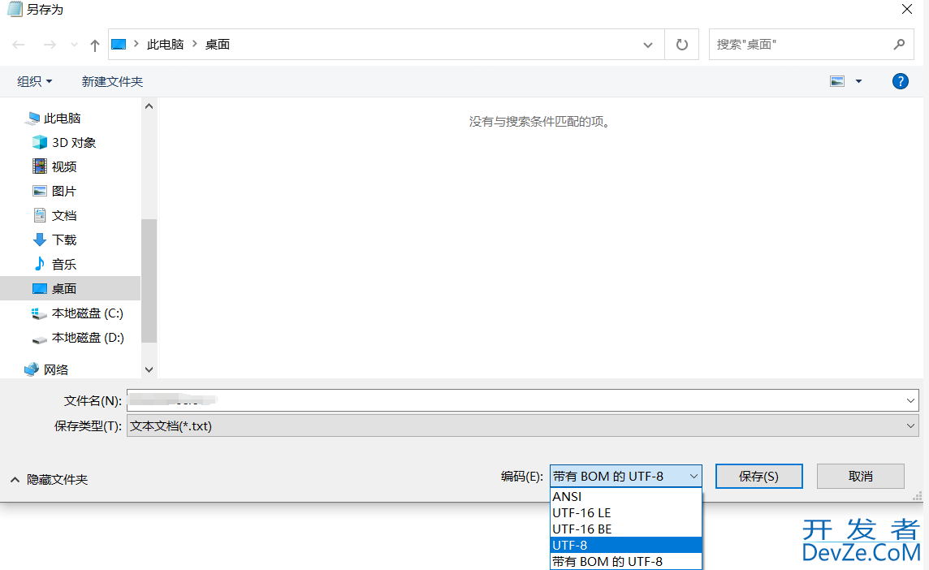Click the 文档 document icon
The image size is (929, 570).
pyautogui.click(x=40, y=215)
